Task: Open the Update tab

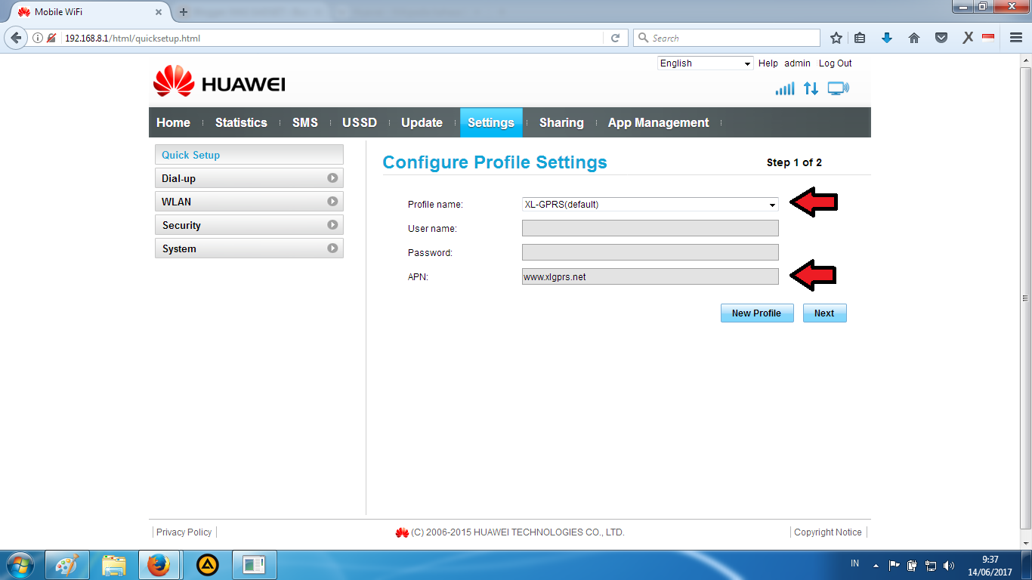Action: pyautogui.click(x=422, y=122)
